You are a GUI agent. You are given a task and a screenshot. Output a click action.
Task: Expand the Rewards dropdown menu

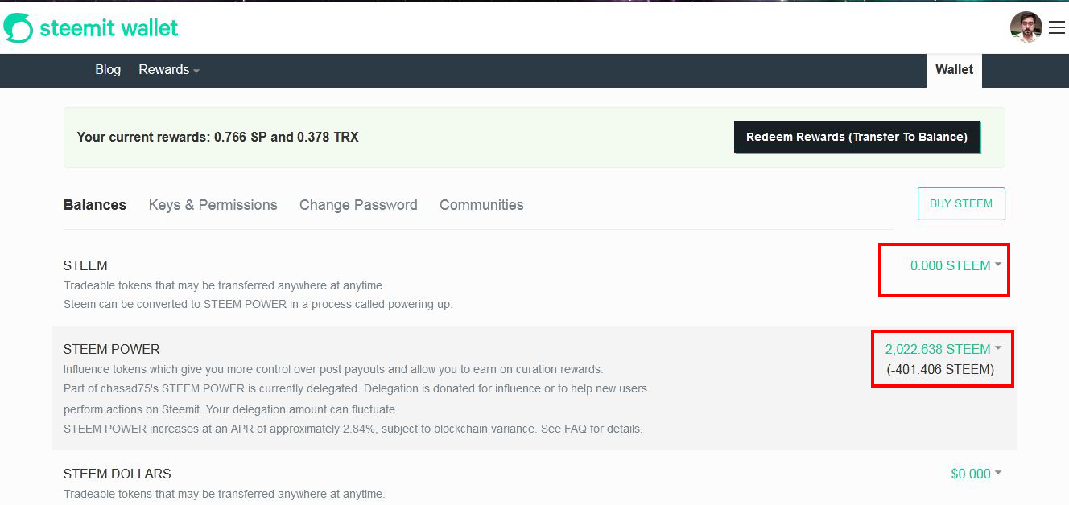(169, 70)
